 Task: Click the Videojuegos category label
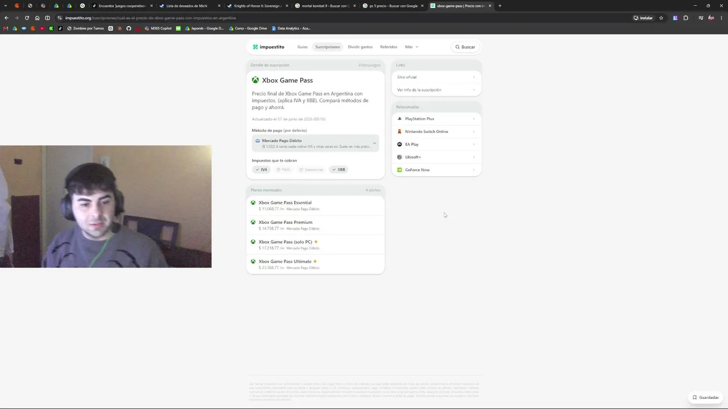369,65
